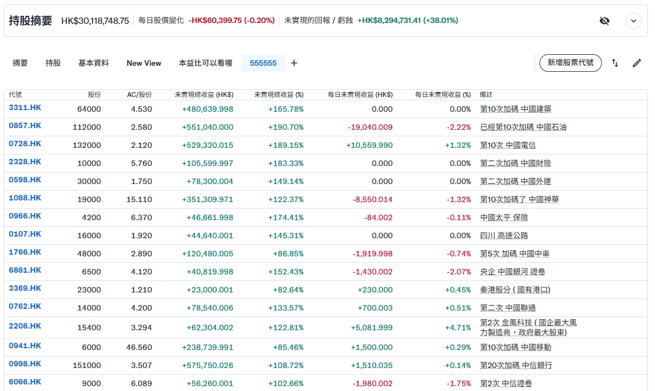Image resolution: width=655 pixels, height=391 pixels.
Task: Open the 0966.HK ticker link
Action: tap(25, 216)
